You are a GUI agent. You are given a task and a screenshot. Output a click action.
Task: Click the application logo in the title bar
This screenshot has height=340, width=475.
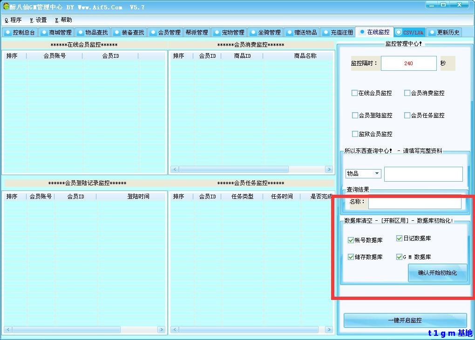coord(5,6)
